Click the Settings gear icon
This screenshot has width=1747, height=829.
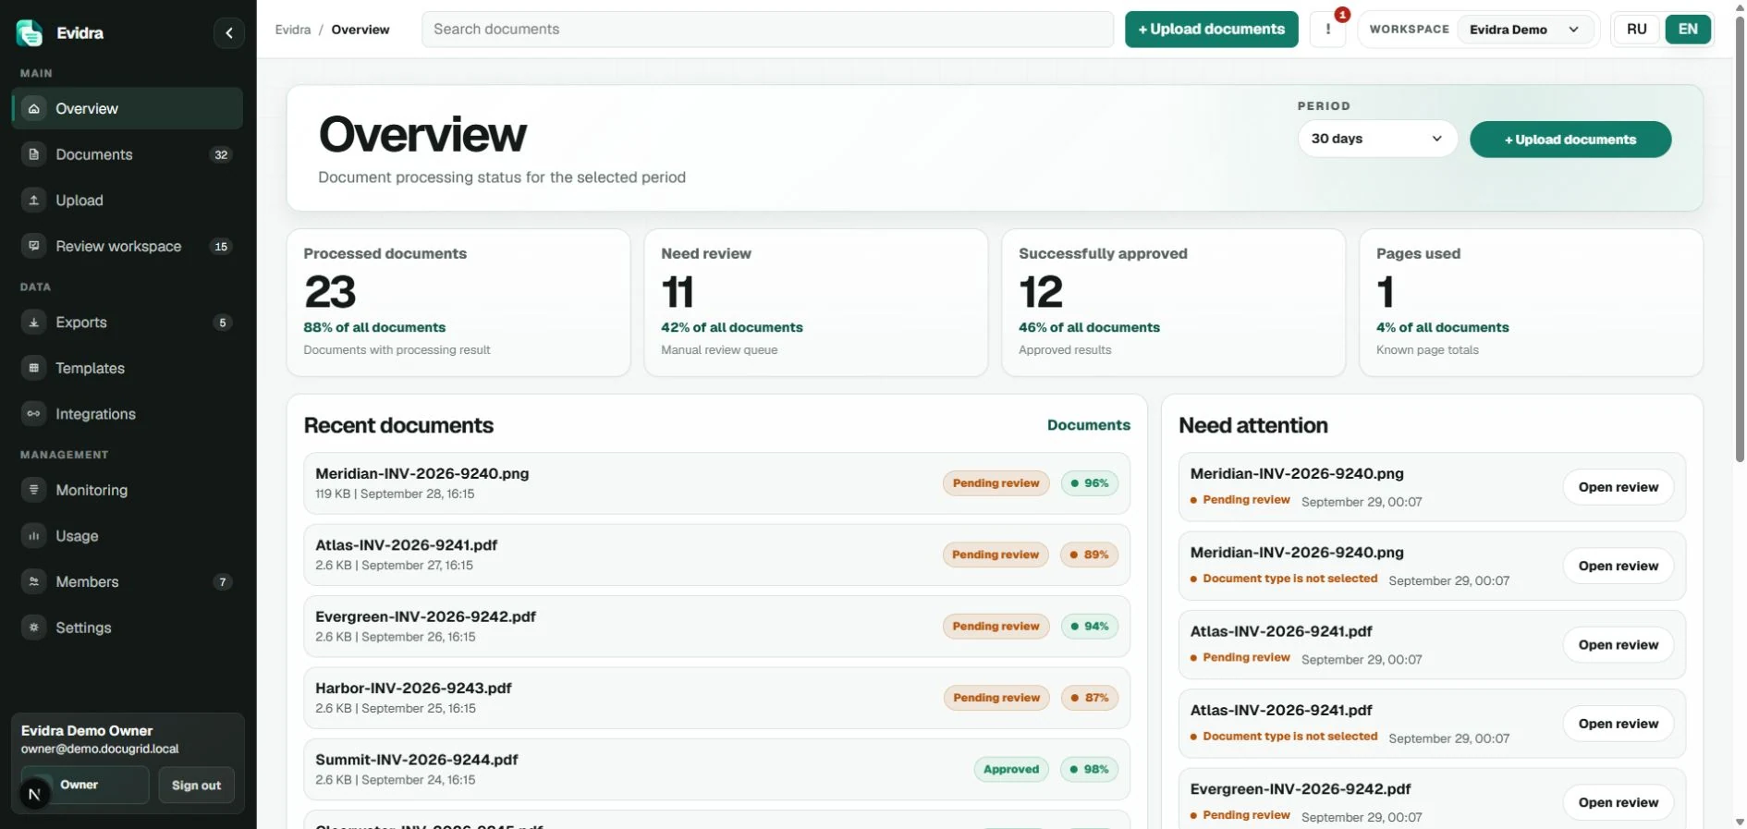pyautogui.click(x=34, y=628)
